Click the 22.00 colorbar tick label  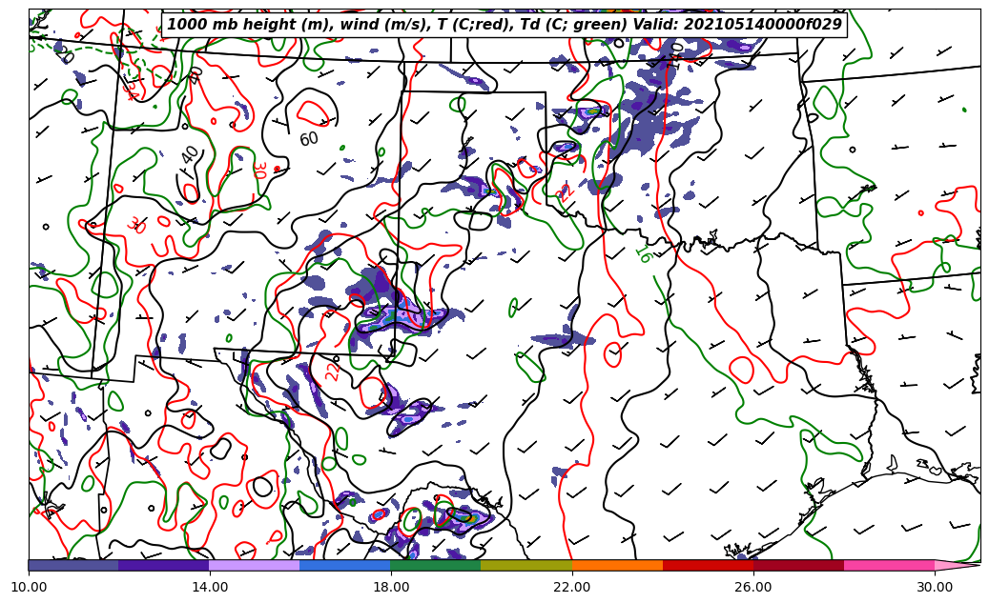(572, 587)
